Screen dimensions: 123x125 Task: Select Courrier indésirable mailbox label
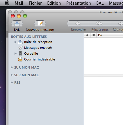(x=40, y=59)
